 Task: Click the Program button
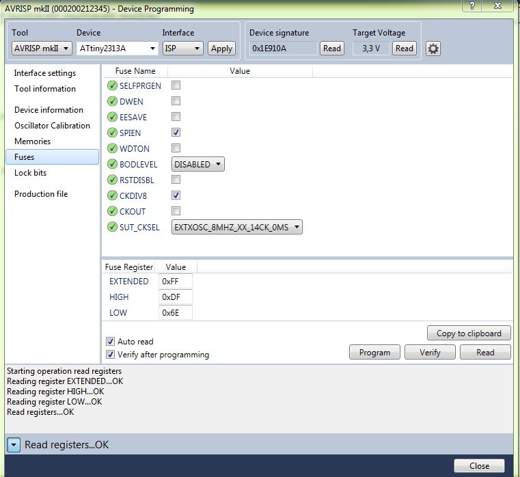coord(374,352)
